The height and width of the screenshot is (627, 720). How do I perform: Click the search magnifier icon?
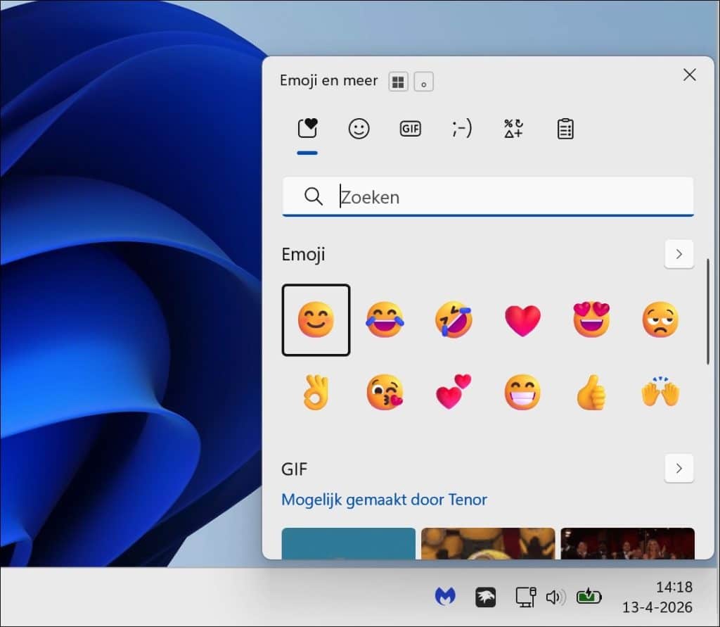pyautogui.click(x=312, y=197)
